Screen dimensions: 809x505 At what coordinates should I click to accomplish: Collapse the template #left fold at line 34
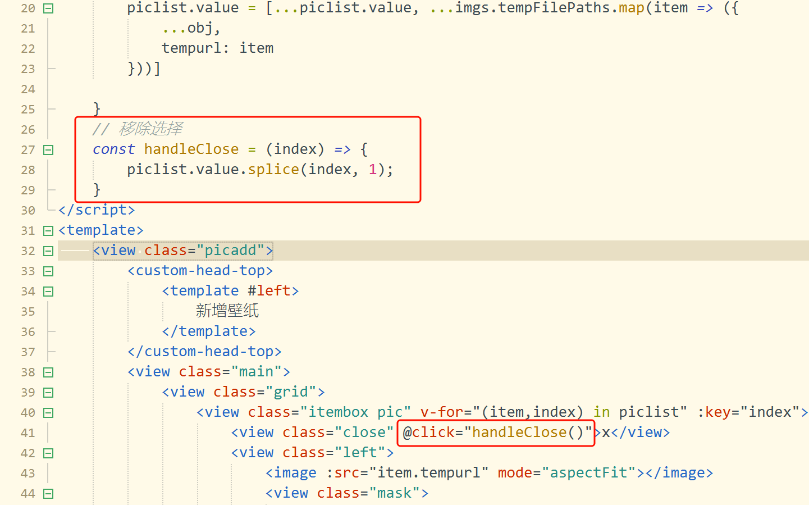pyautogui.click(x=48, y=292)
